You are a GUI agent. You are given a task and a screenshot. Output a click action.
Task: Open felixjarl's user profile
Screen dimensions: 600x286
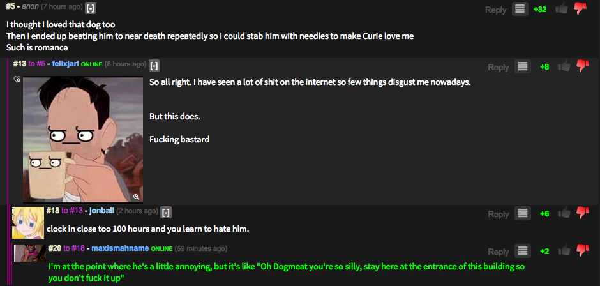61,64
